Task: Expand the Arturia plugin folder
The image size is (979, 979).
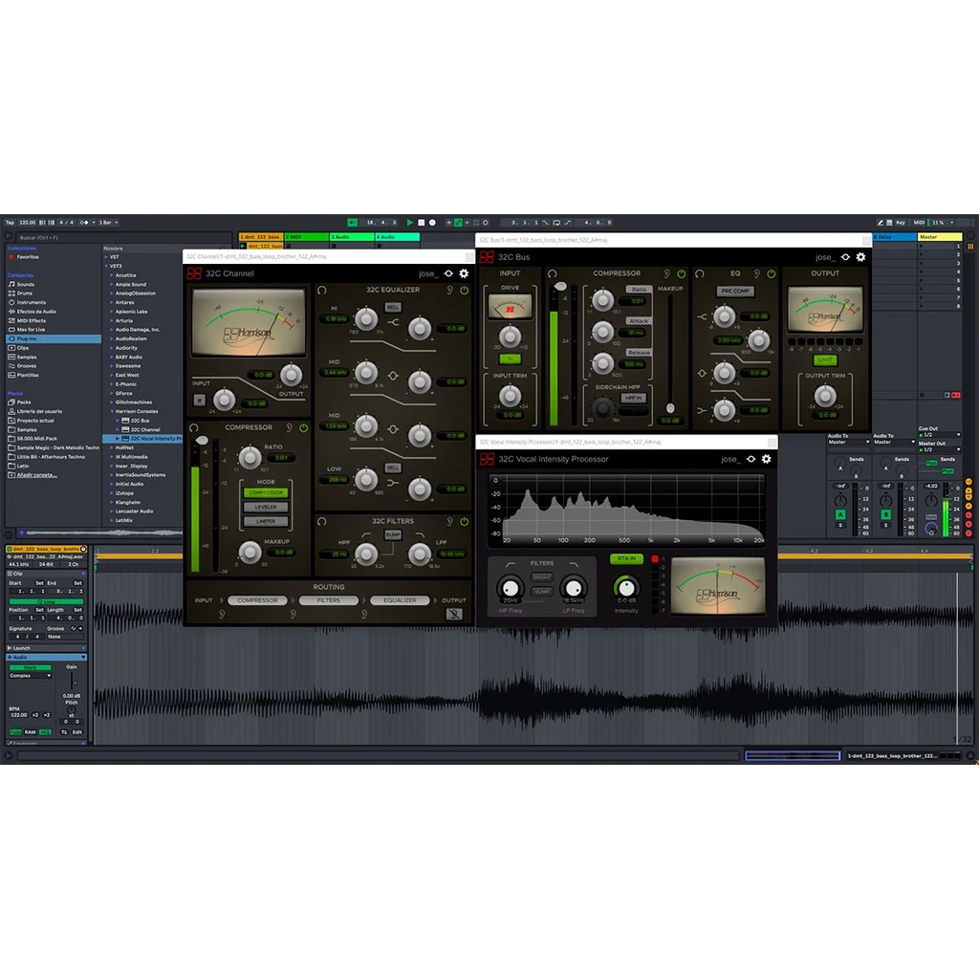Action: pyautogui.click(x=112, y=321)
